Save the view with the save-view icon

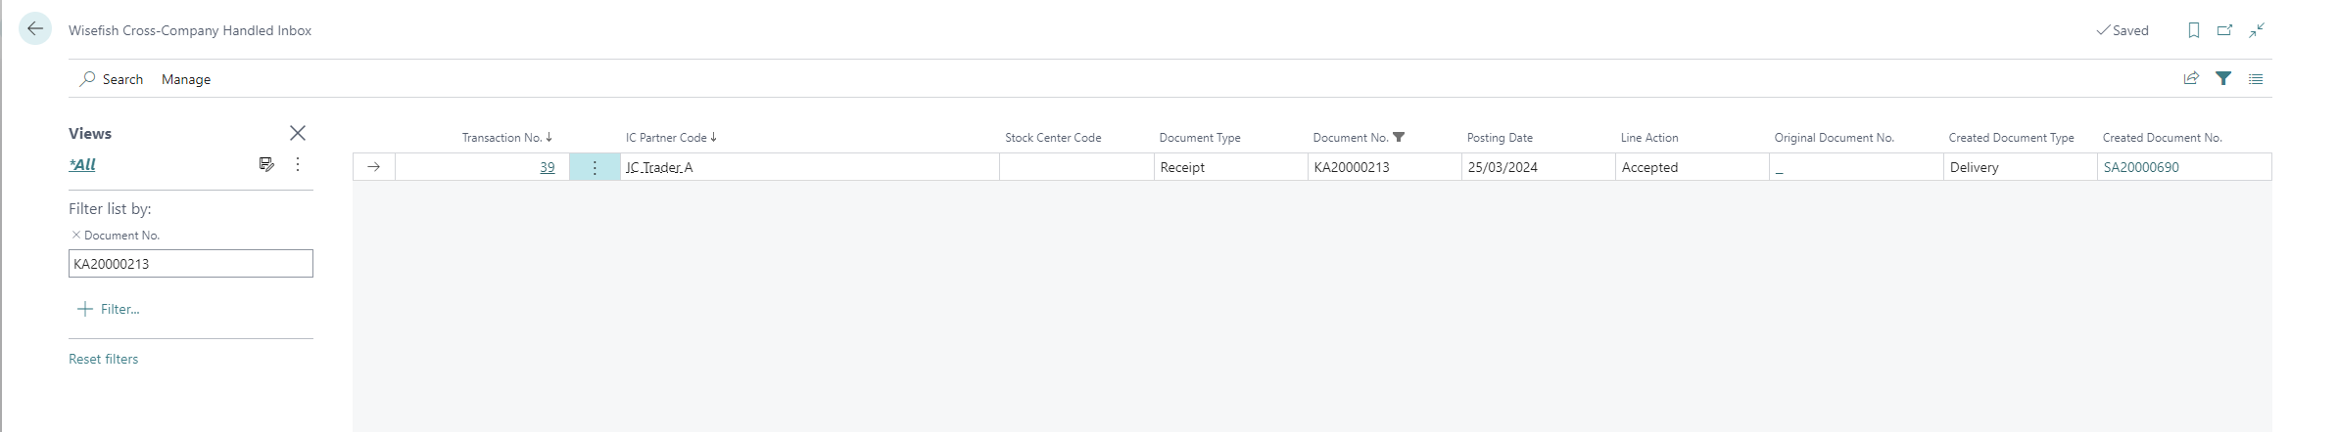[x=266, y=164]
